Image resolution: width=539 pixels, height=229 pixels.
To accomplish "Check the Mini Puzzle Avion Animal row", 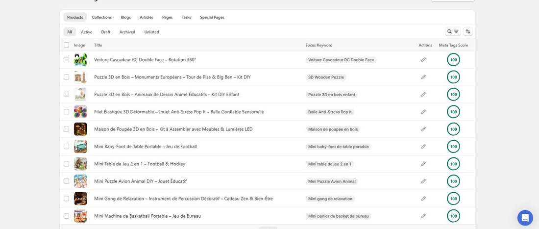I will tap(66, 181).
